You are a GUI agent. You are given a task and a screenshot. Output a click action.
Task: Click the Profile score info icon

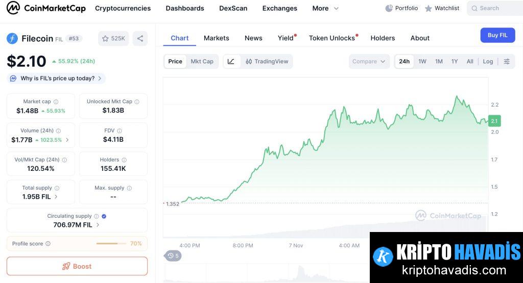[x=48, y=244]
